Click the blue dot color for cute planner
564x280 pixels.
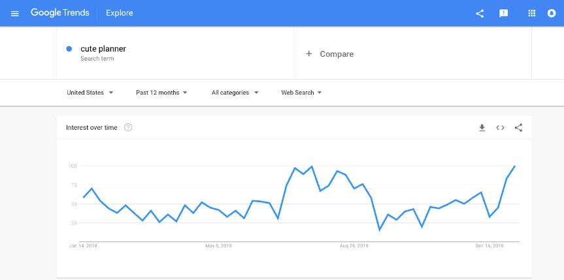[69, 49]
